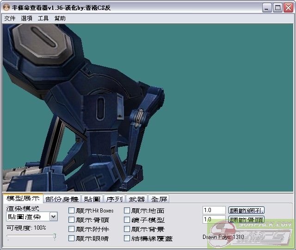Click the bone scale value field beside 調節骨頭
Screen dimensions: 296x250
214,219
